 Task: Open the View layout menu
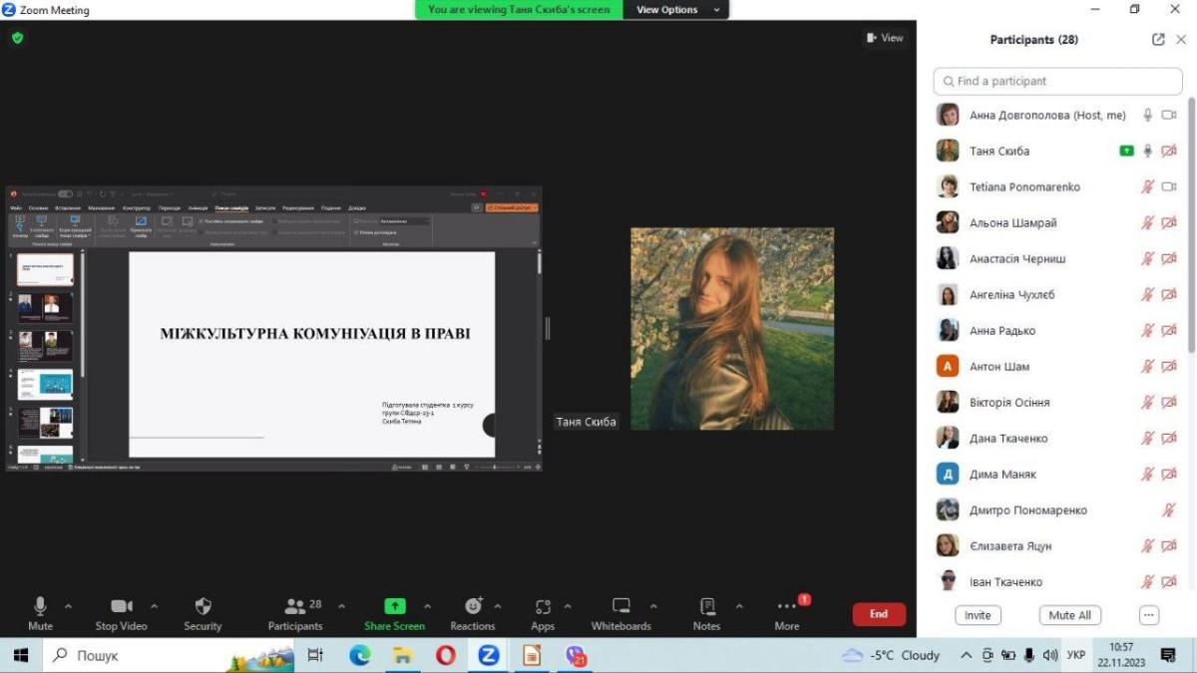(x=885, y=38)
